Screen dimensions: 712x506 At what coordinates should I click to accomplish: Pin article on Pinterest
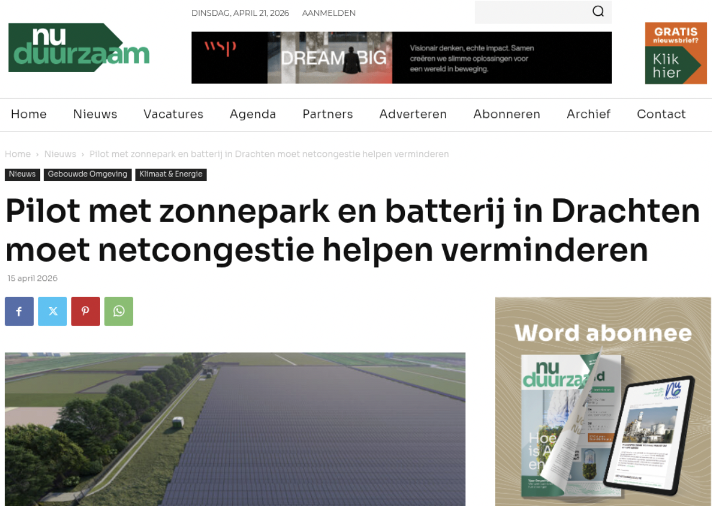point(86,311)
